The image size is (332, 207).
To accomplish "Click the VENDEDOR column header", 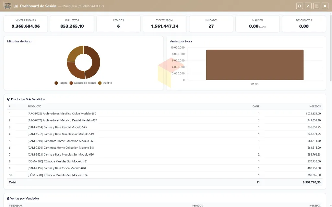I will 16,205.
